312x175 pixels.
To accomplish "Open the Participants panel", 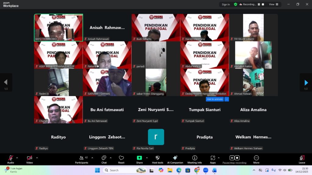I will tap(81, 158).
